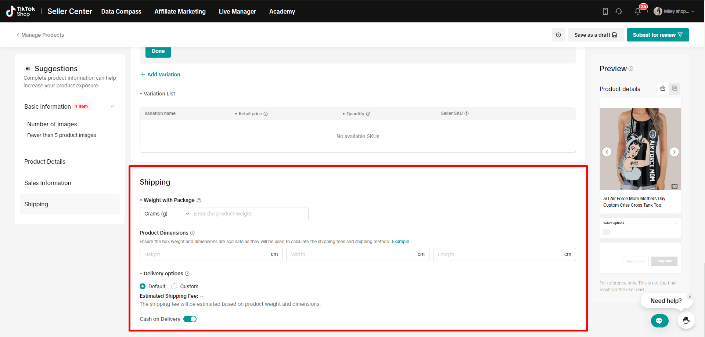The width and height of the screenshot is (705, 337).
Task: Open the Miley shop account menu
Action: coord(674,11)
